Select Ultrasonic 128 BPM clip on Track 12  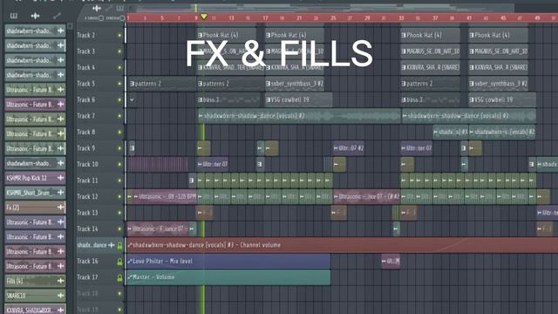(x=165, y=196)
